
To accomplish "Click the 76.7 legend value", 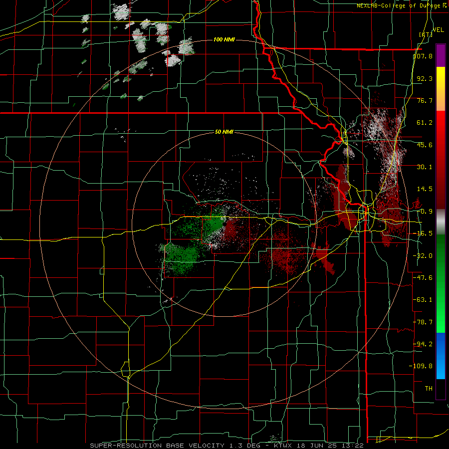I will (425, 100).
